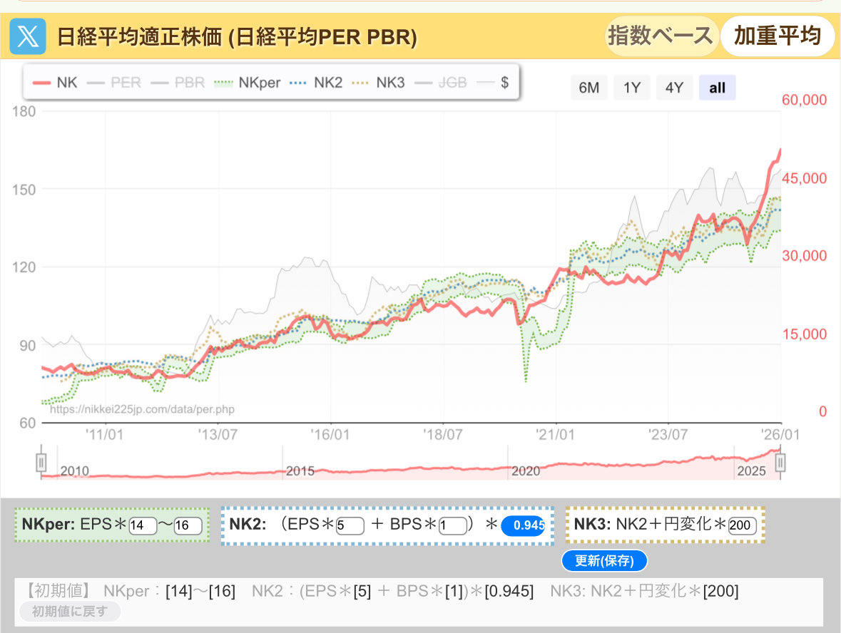The width and height of the screenshot is (841, 633).
Task: Click NK2 BPS multiplier field 1
Action: pyautogui.click(x=453, y=525)
